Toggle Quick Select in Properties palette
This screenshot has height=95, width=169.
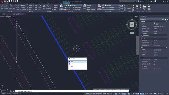click(x=167, y=19)
